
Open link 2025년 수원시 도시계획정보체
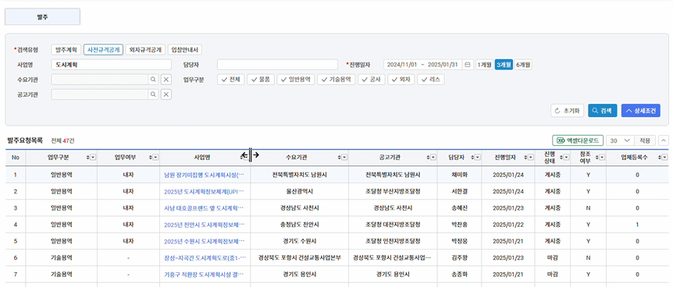click(204, 241)
